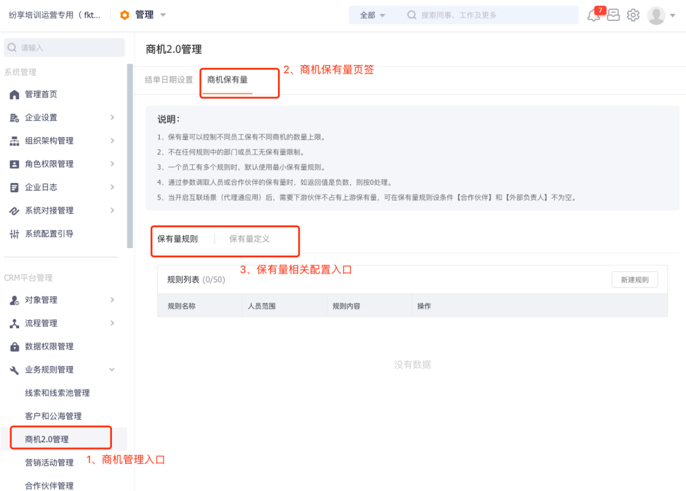Open 客户和公海管理 in the sidebar
The height and width of the screenshot is (491, 686).
pos(53,416)
